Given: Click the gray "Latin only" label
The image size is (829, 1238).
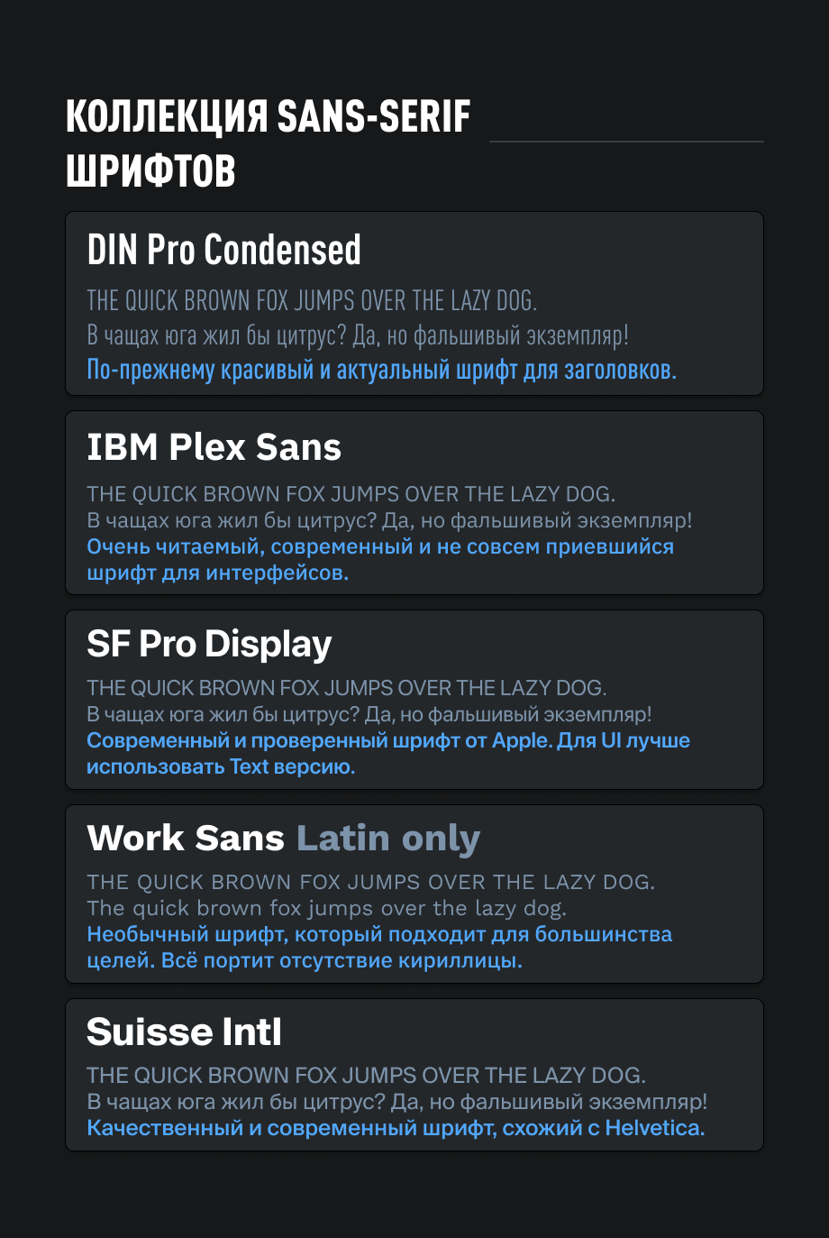Looking at the screenshot, I should [x=388, y=839].
